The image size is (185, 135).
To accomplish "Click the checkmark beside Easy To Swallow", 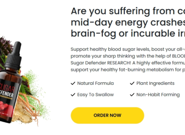I will click(x=73, y=95).
